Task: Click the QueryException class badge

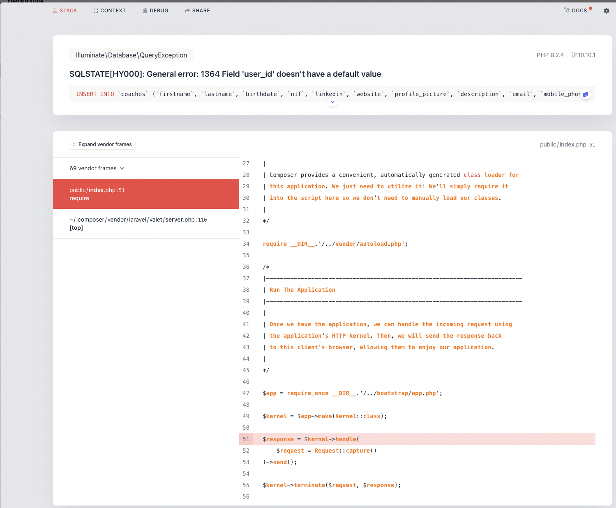Action: [x=131, y=55]
